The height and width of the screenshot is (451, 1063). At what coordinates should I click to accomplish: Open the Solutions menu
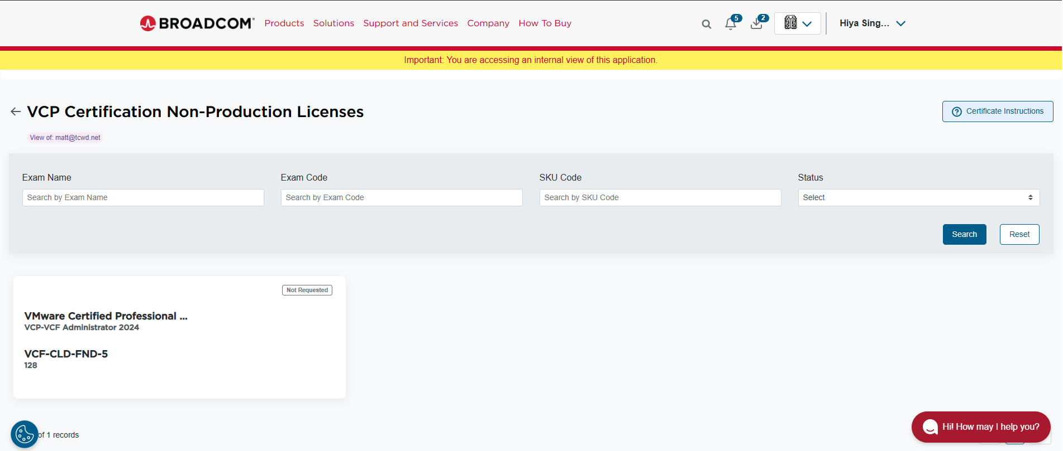click(333, 23)
